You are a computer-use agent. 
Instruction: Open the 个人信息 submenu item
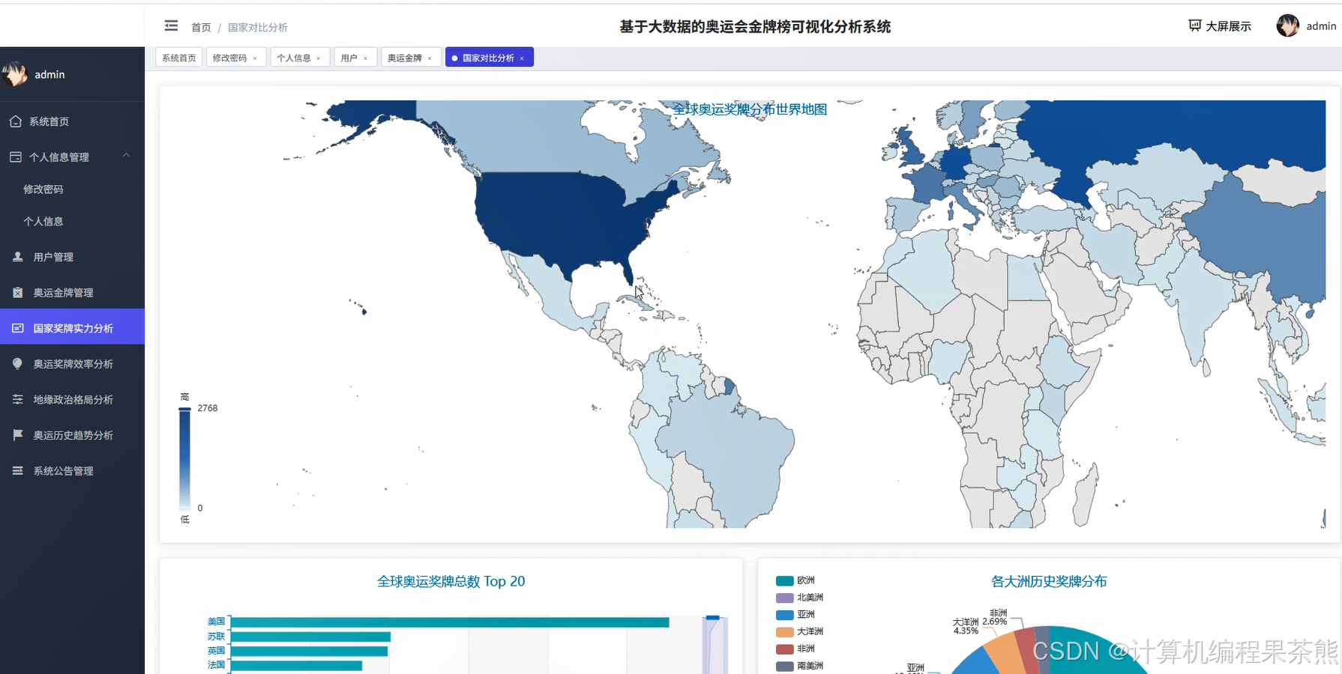(43, 222)
